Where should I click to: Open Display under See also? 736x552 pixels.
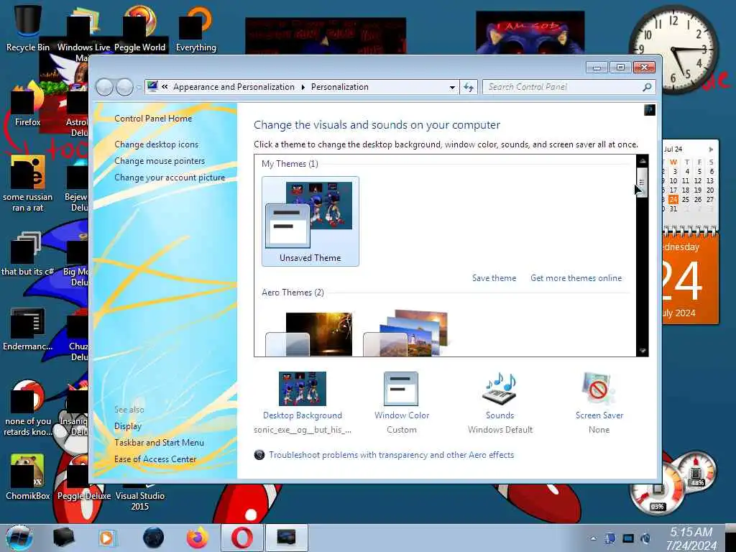tap(128, 426)
